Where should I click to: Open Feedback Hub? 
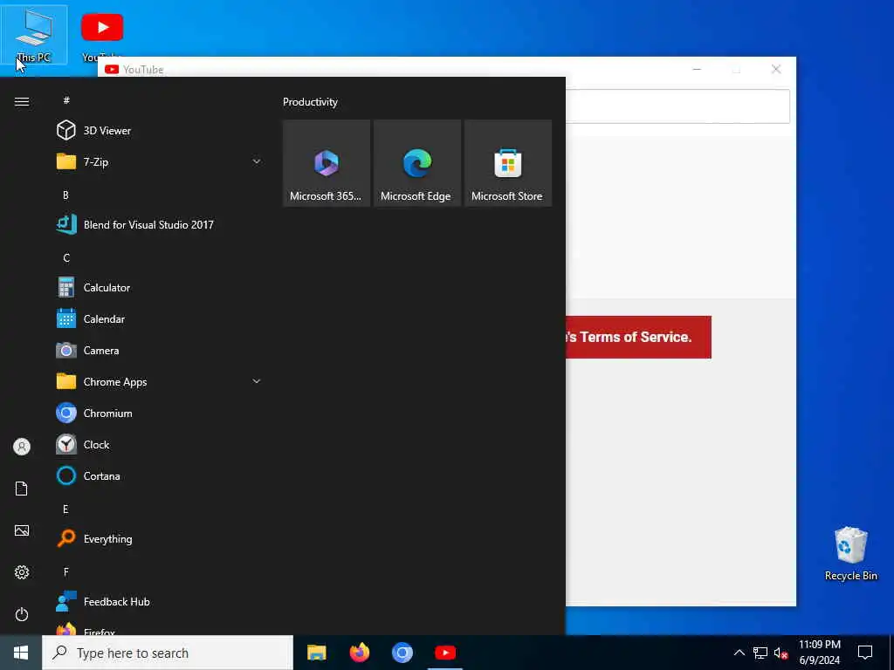tap(159, 602)
